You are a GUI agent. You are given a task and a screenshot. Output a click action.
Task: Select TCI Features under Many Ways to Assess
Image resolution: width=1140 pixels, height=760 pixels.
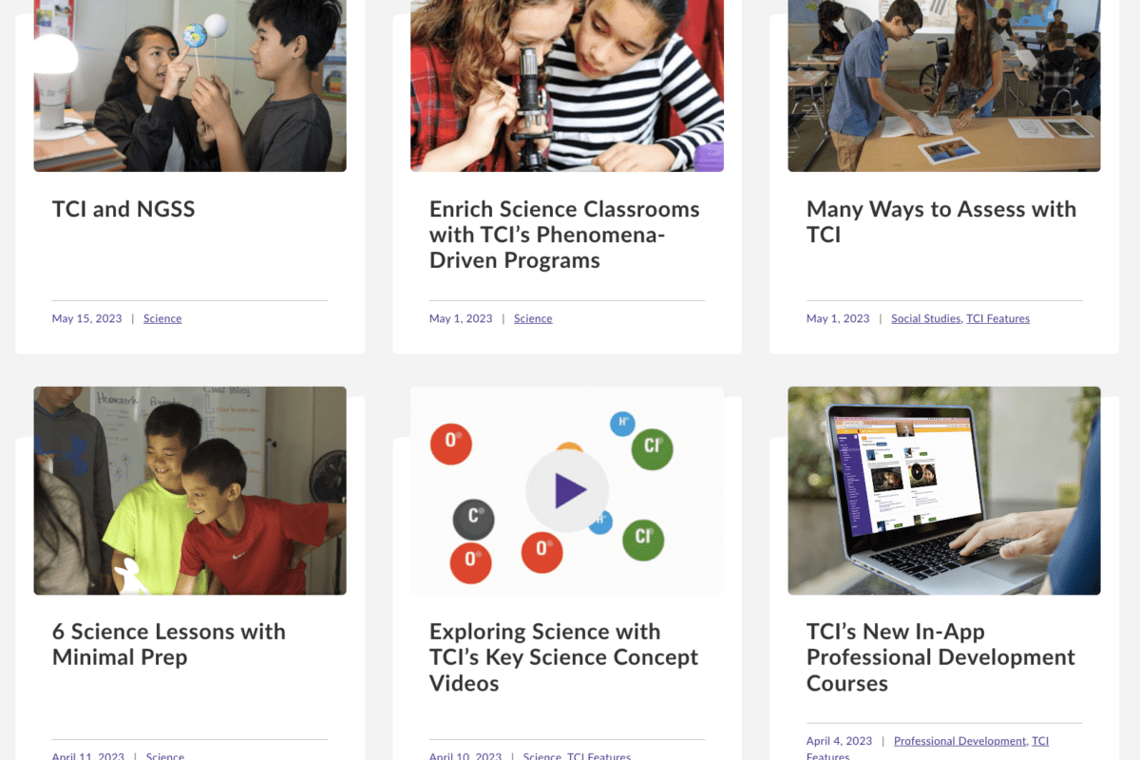(997, 319)
